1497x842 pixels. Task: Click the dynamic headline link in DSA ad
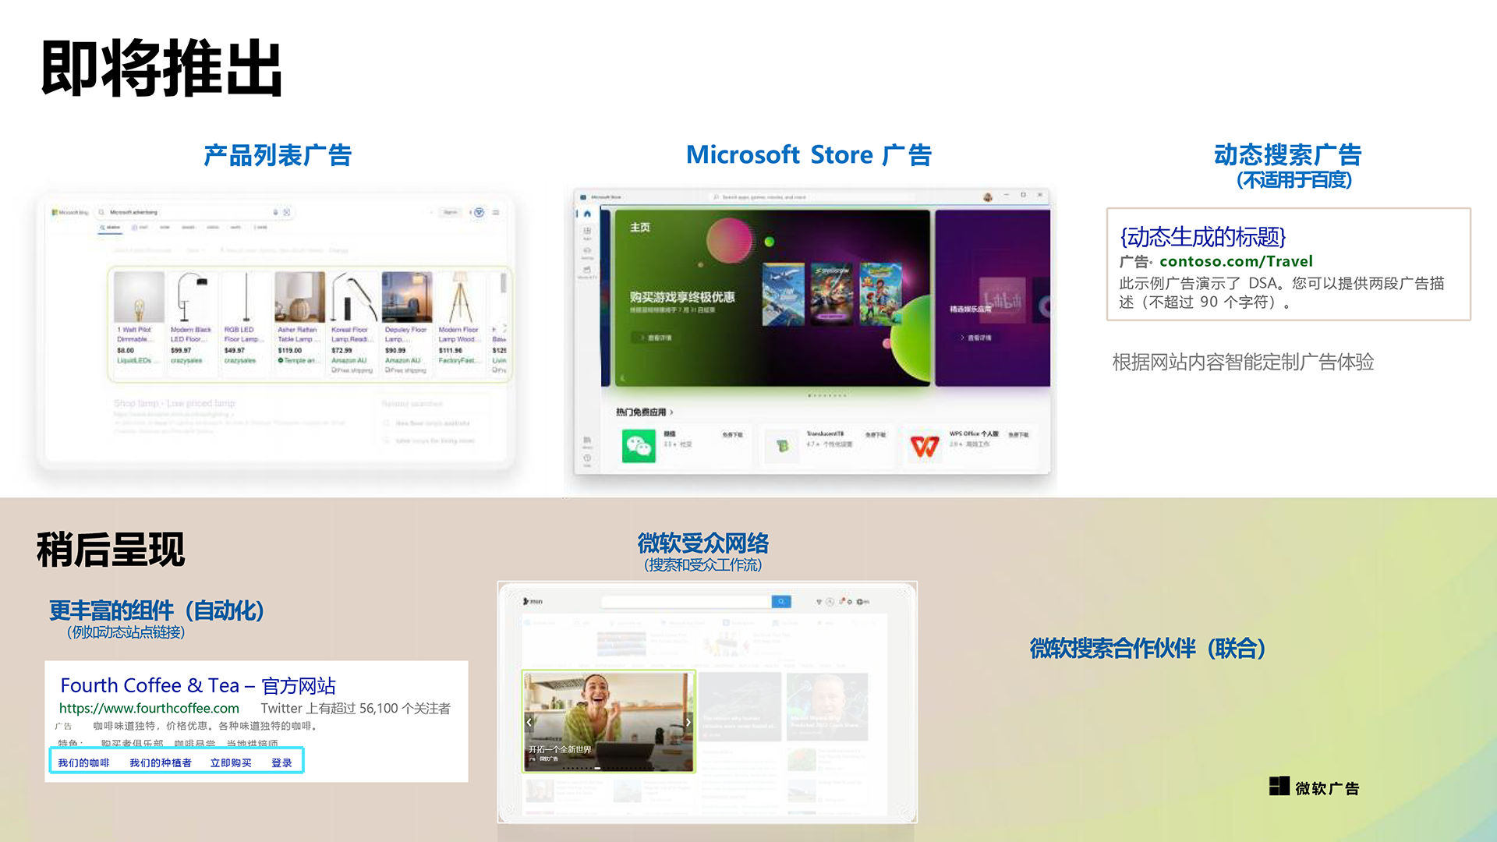[1202, 236]
